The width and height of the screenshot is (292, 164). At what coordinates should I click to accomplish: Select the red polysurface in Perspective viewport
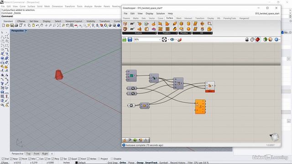(x=59, y=75)
